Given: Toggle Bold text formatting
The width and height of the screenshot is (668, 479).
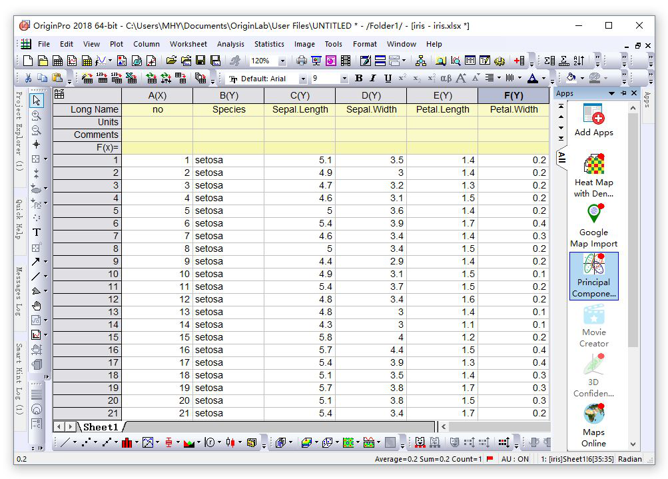Looking at the screenshot, I should coord(359,78).
